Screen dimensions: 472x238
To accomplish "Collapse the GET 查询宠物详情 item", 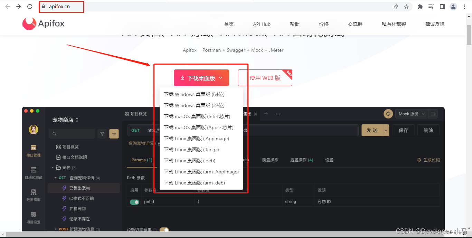I will 56,178.
